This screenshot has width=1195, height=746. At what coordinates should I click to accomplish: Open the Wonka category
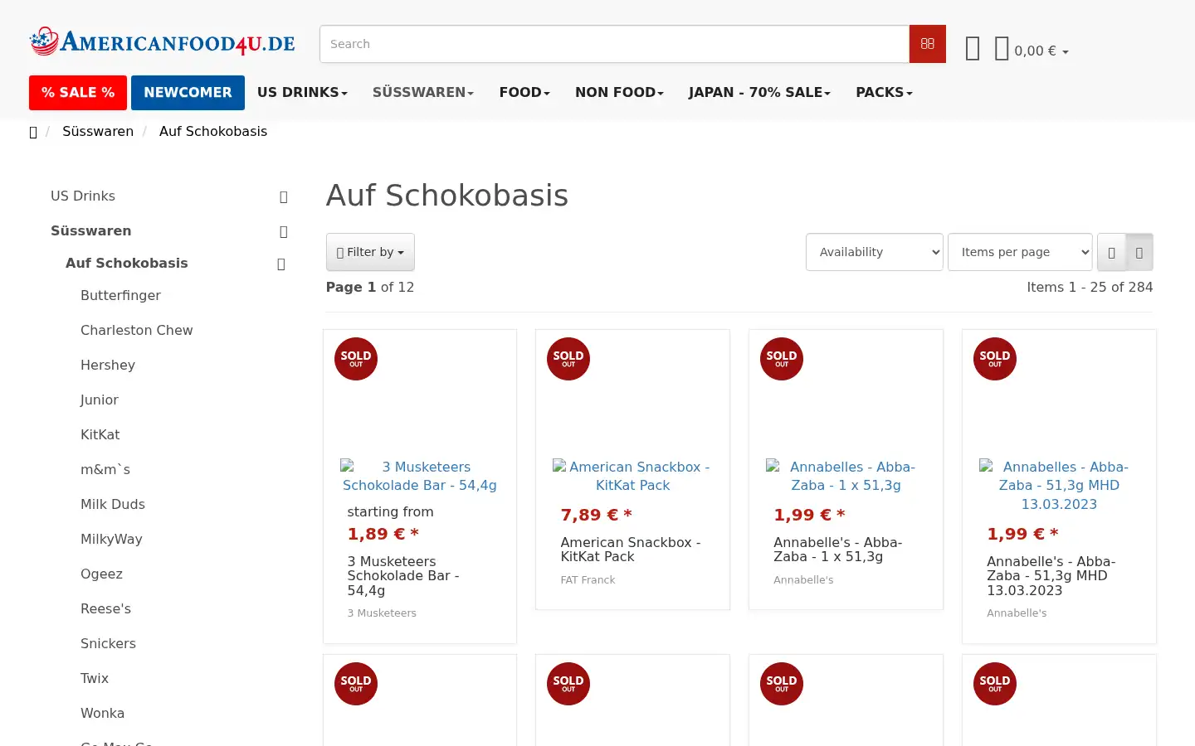(103, 714)
